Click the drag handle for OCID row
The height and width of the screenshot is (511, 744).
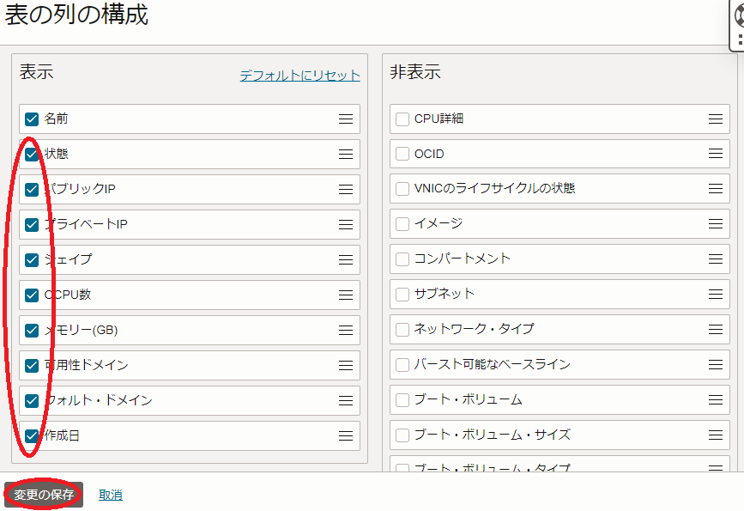pos(716,155)
